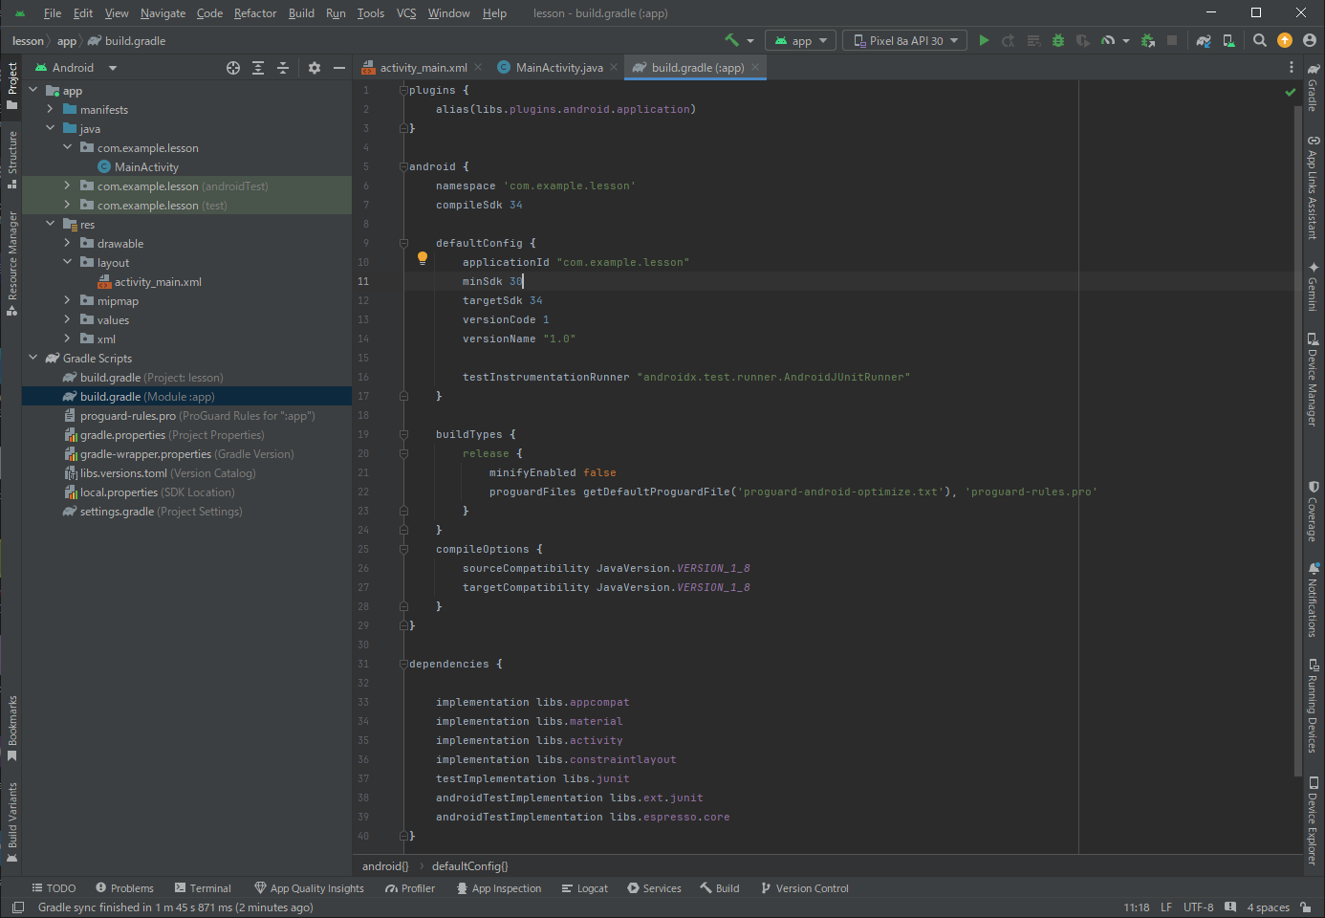Open the Version Control tool window

click(x=804, y=888)
